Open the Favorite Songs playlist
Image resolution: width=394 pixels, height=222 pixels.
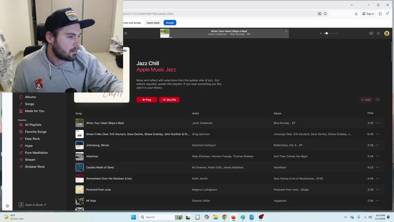click(x=36, y=132)
